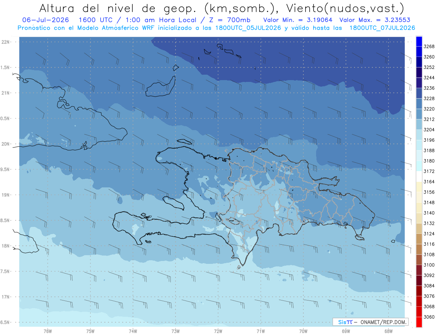Select white band between 3172 and 3164

[419, 177]
